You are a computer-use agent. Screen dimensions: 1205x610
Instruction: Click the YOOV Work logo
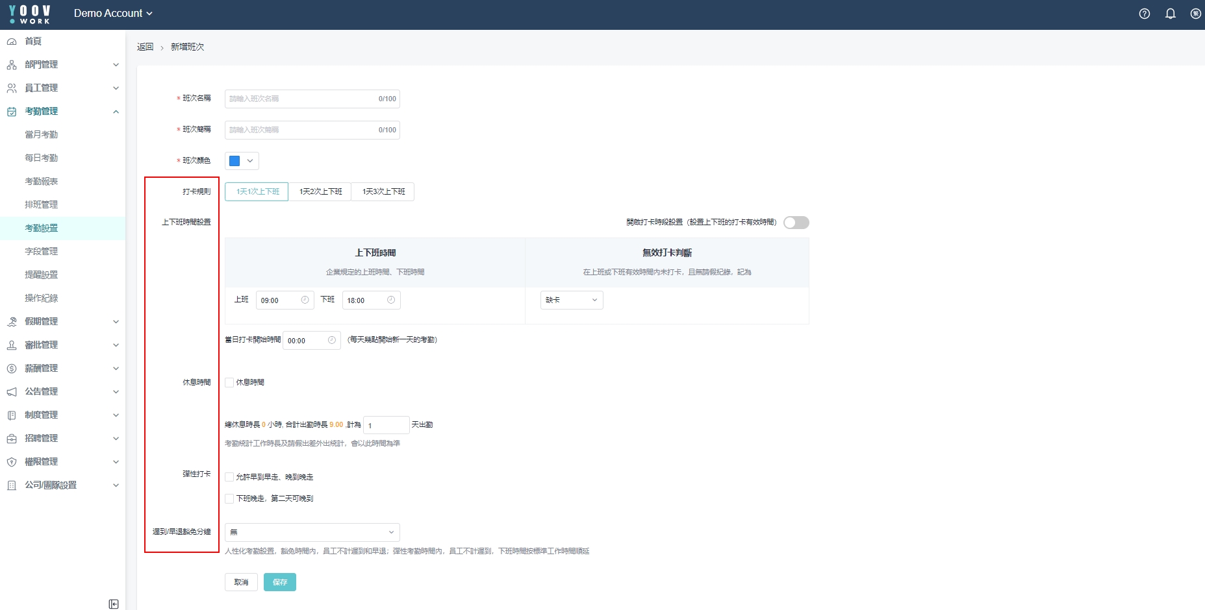pyautogui.click(x=30, y=14)
